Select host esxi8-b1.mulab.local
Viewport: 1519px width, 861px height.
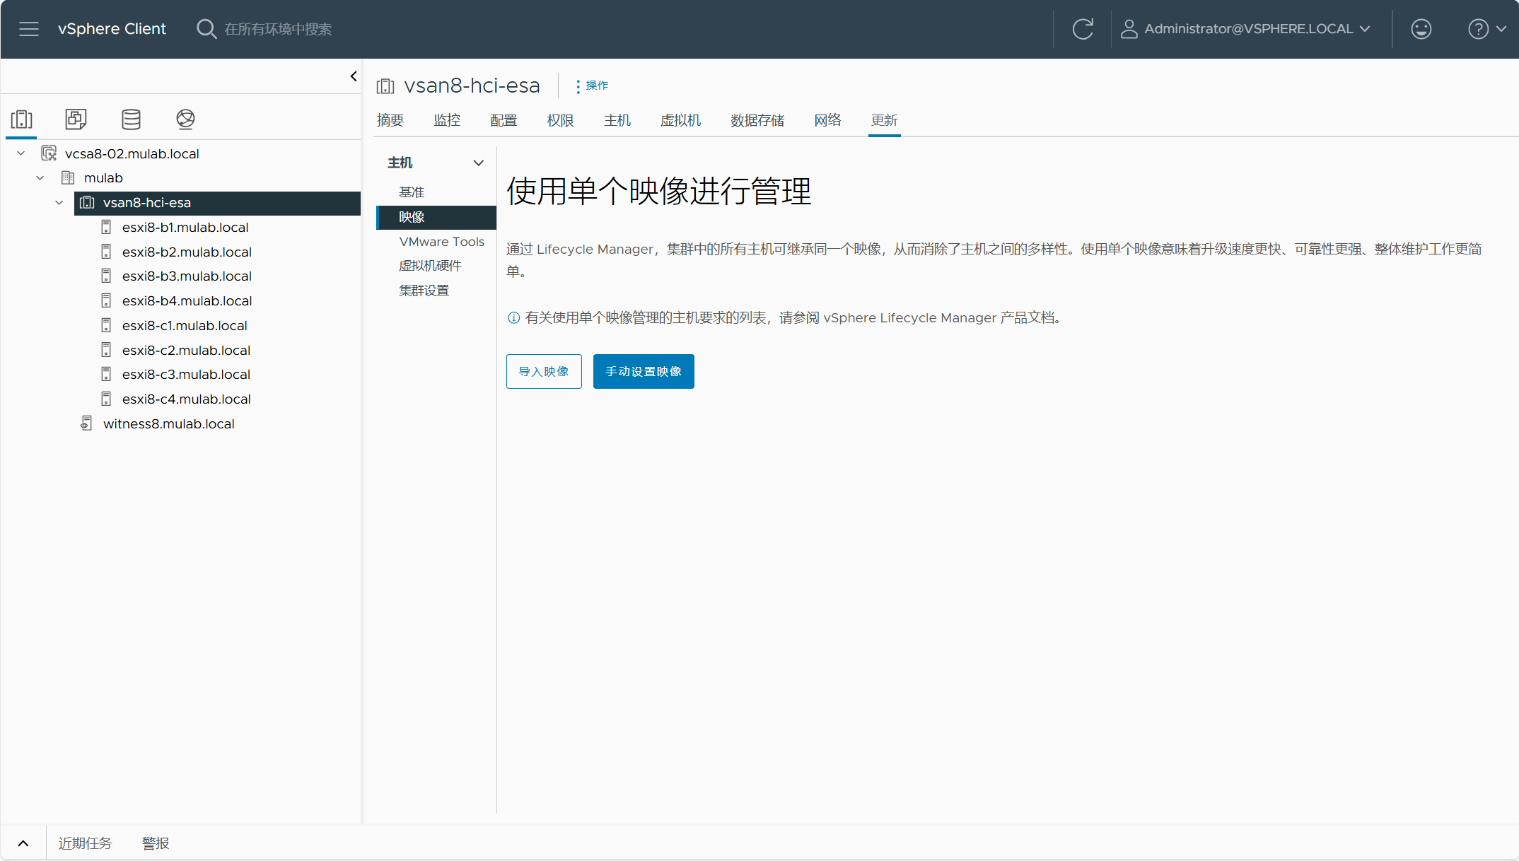[x=185, y=228]
